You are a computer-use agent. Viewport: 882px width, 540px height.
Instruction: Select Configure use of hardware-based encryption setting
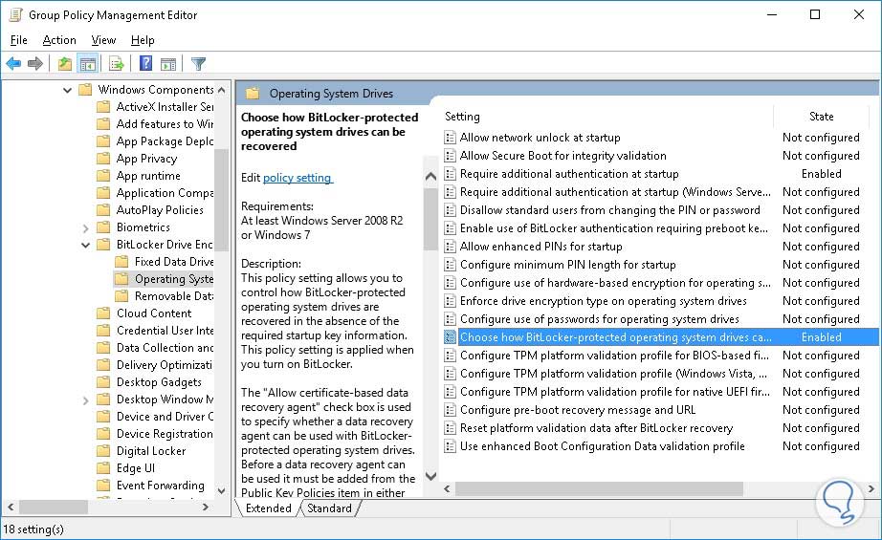coord(615,283)
